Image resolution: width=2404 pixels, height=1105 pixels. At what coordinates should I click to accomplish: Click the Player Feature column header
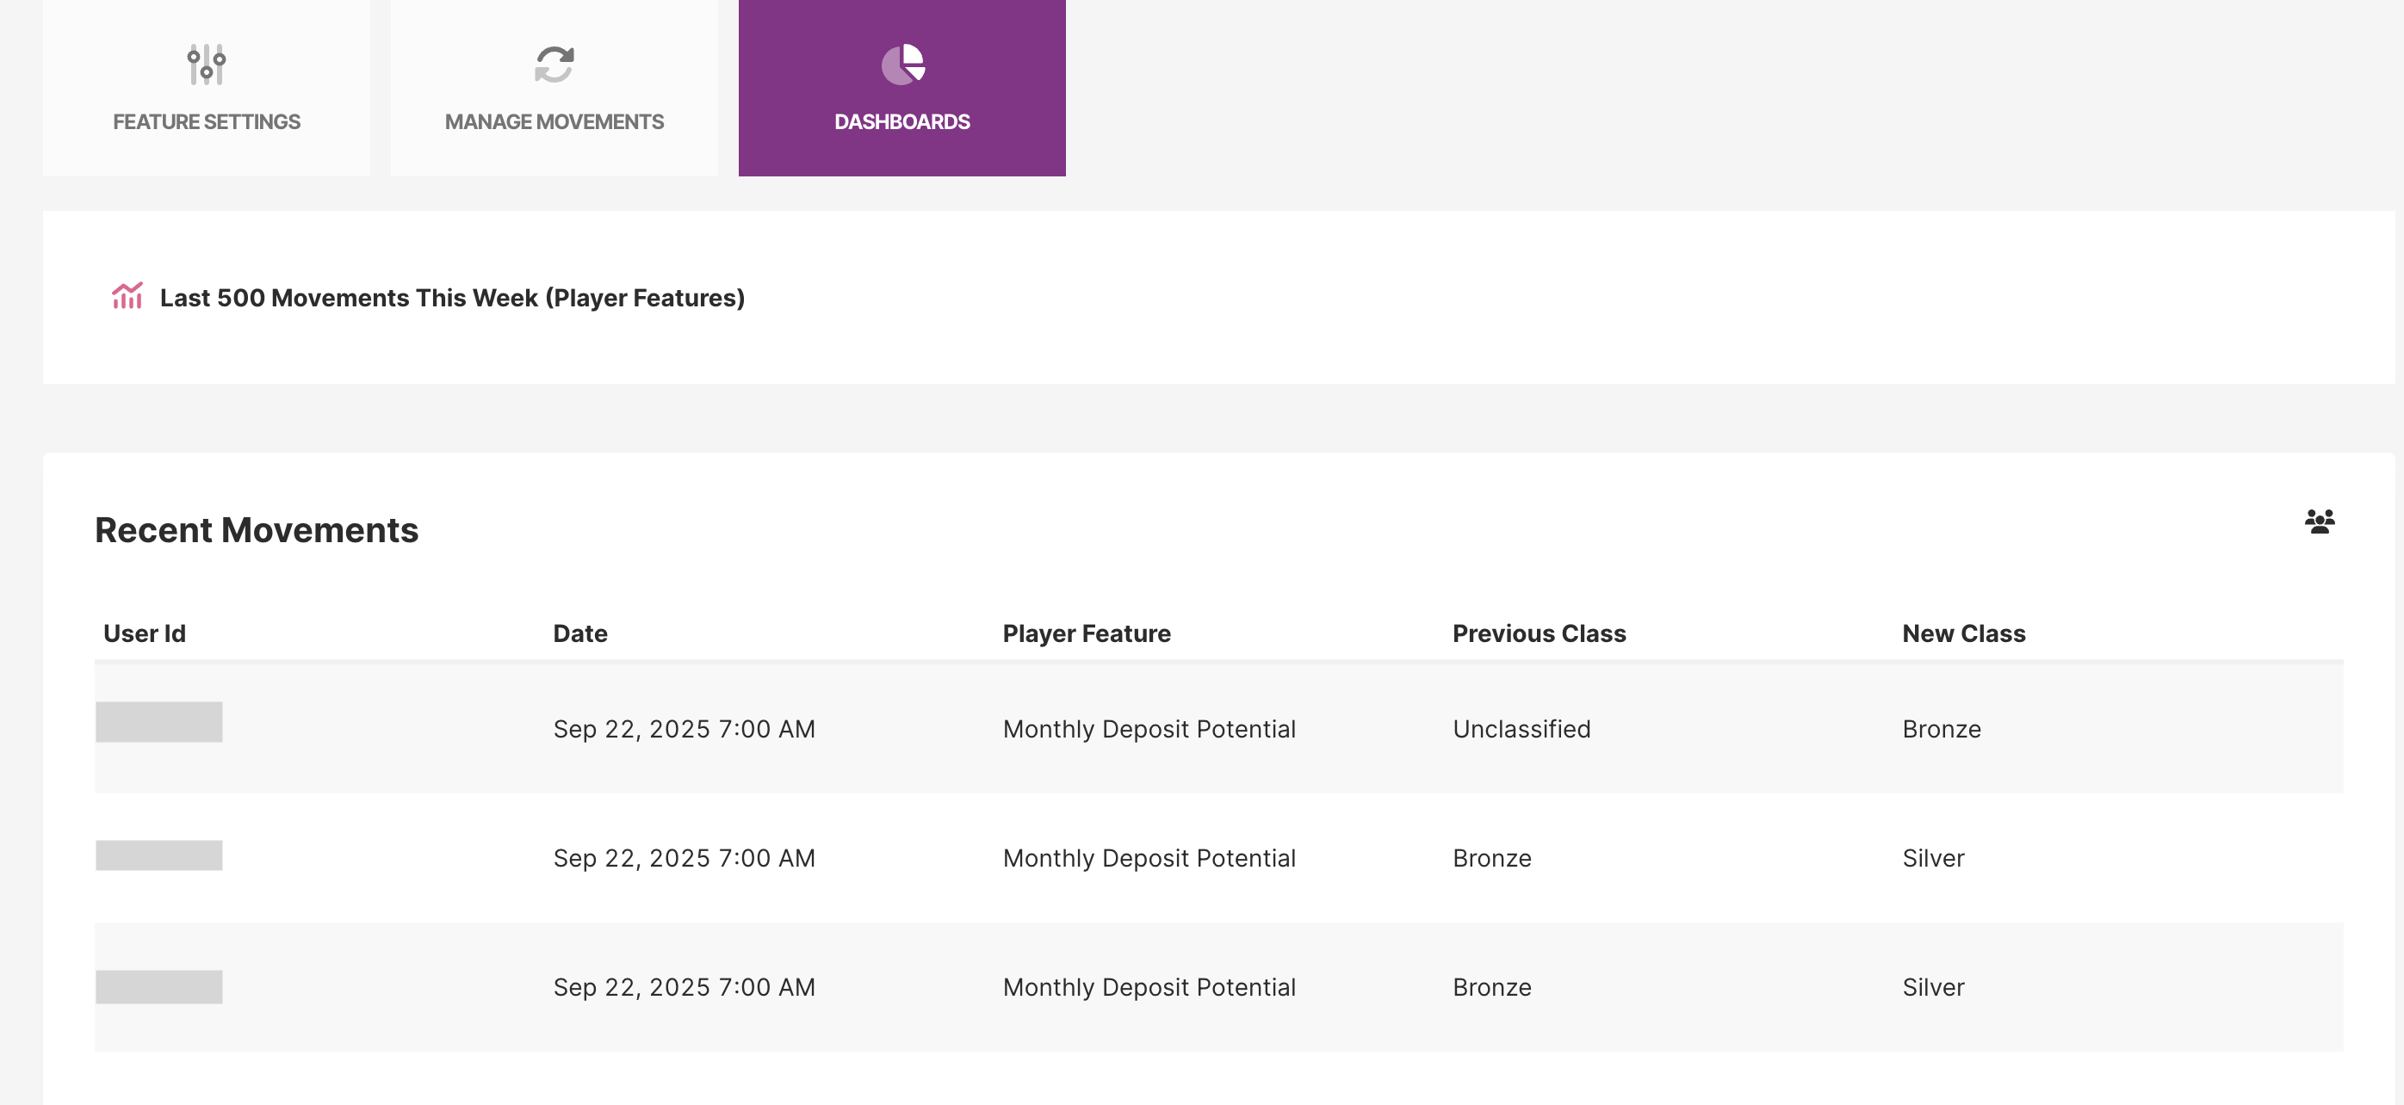coord(1087,633)
